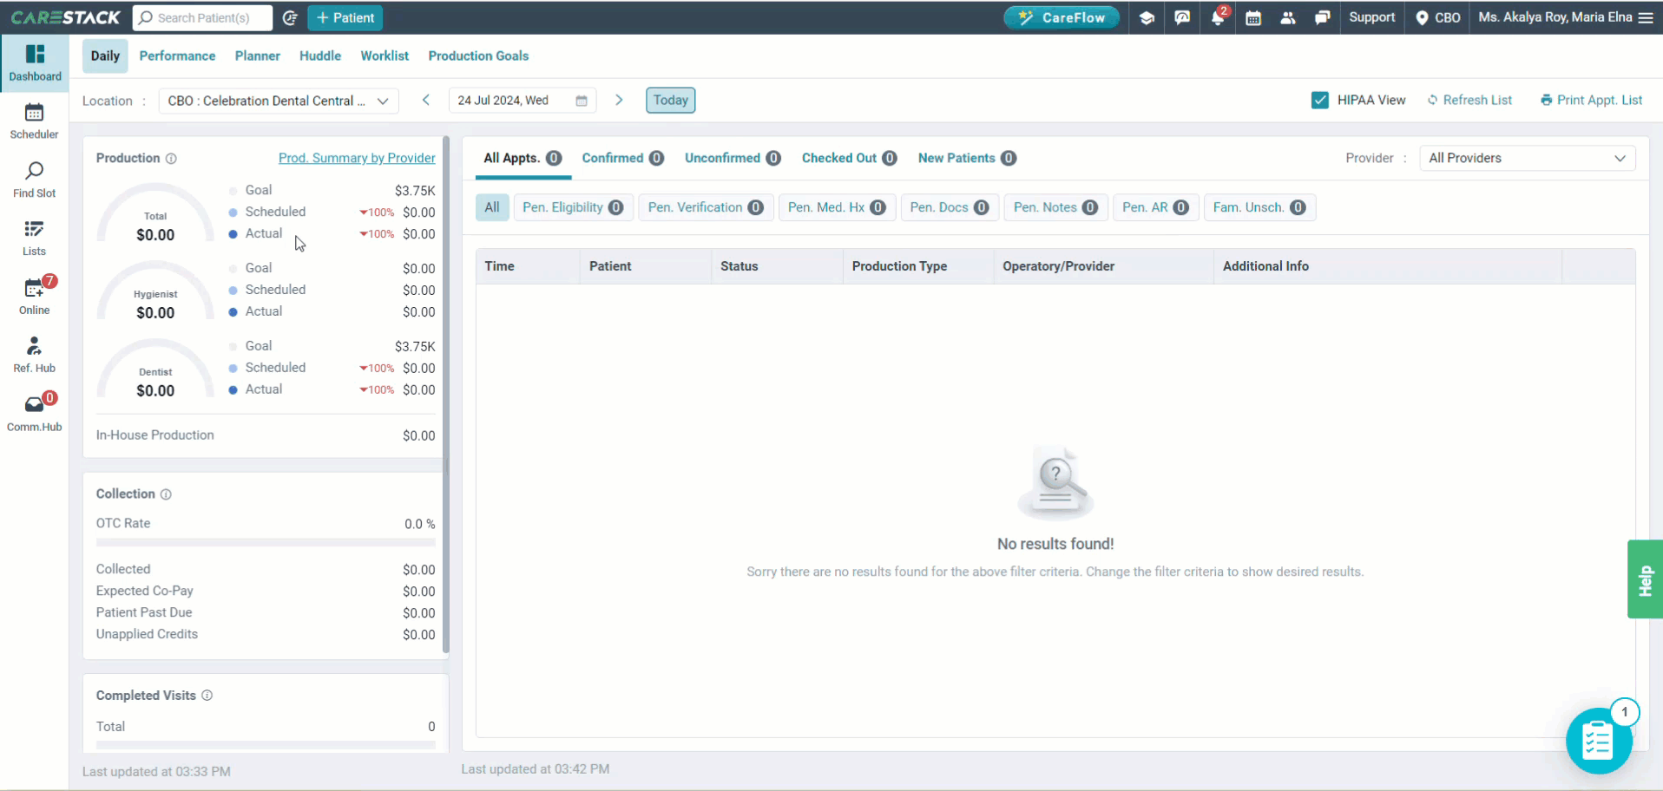Open Prod. Summary by Provider link
The height and width of the screenshot is (791, 1663).
(x=357, y=158)
